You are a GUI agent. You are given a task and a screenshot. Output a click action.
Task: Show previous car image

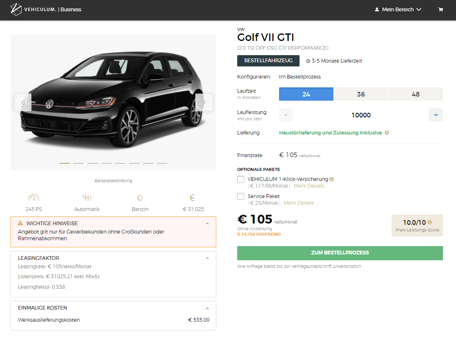pos(23,102)
